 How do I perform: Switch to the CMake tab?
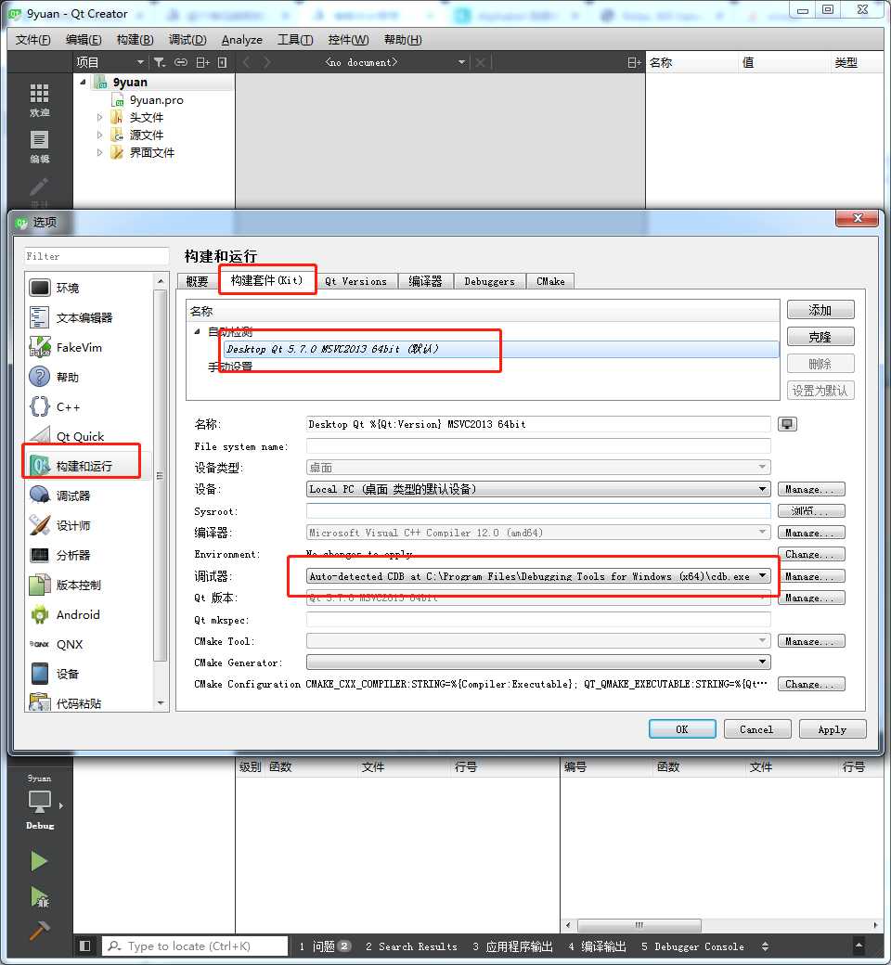pyautogui.click(x=550, y=281)
